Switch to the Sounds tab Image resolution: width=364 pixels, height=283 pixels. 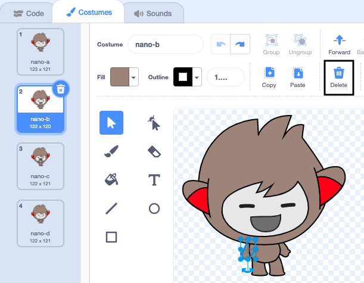click(x=153, y=13)
